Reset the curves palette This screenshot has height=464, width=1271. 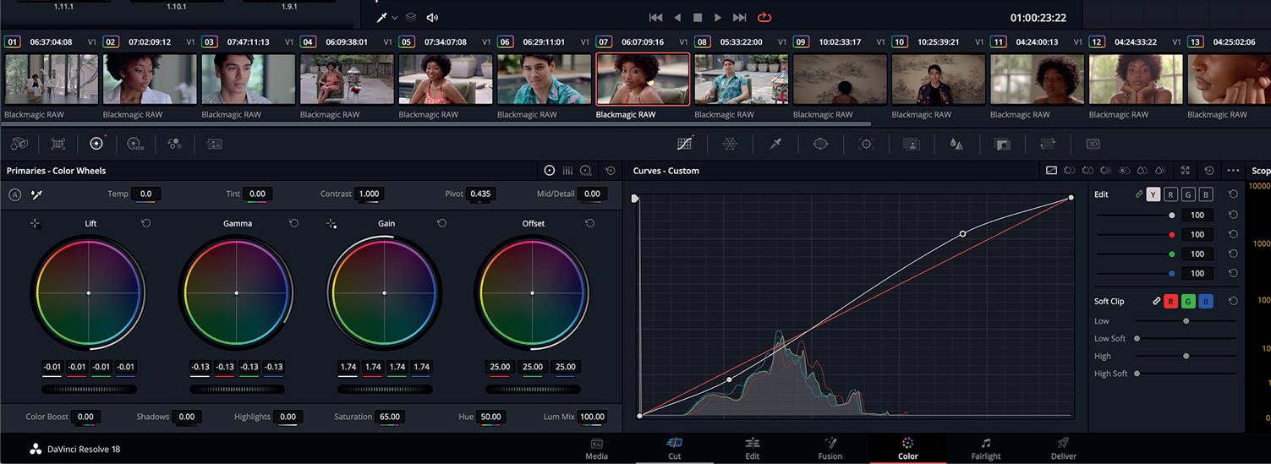1209,171
